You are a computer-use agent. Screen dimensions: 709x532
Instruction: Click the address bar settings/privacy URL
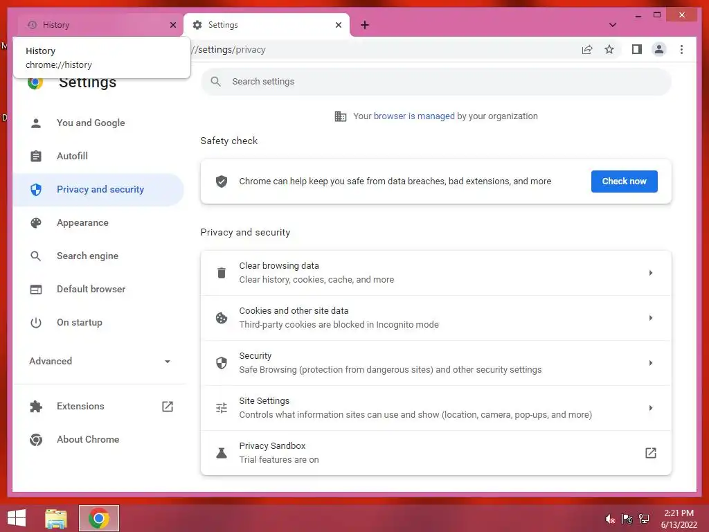(228, 49)
